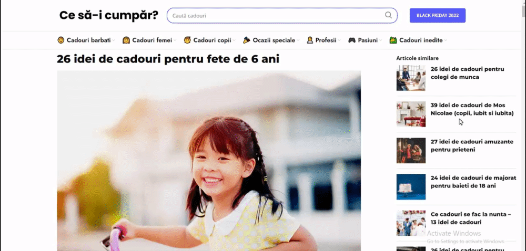
Task: Open the Cadouri femei menu item
Action: (152, 40)
